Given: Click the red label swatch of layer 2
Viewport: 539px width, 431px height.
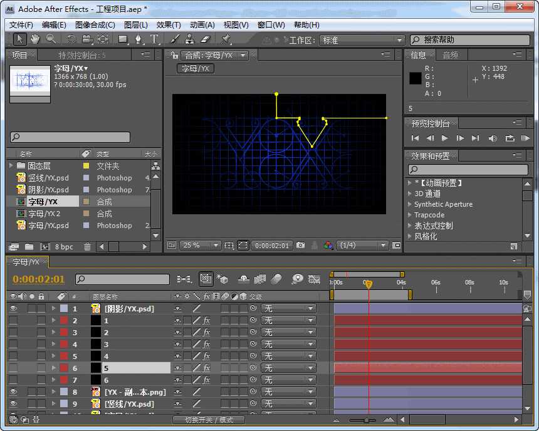Looking at the screenshot, I should pos(63,320).
